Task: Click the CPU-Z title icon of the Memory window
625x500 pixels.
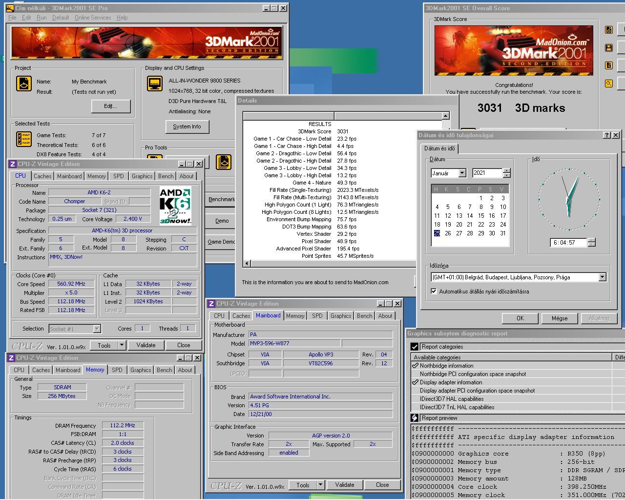Action: (x=11, y=358)
